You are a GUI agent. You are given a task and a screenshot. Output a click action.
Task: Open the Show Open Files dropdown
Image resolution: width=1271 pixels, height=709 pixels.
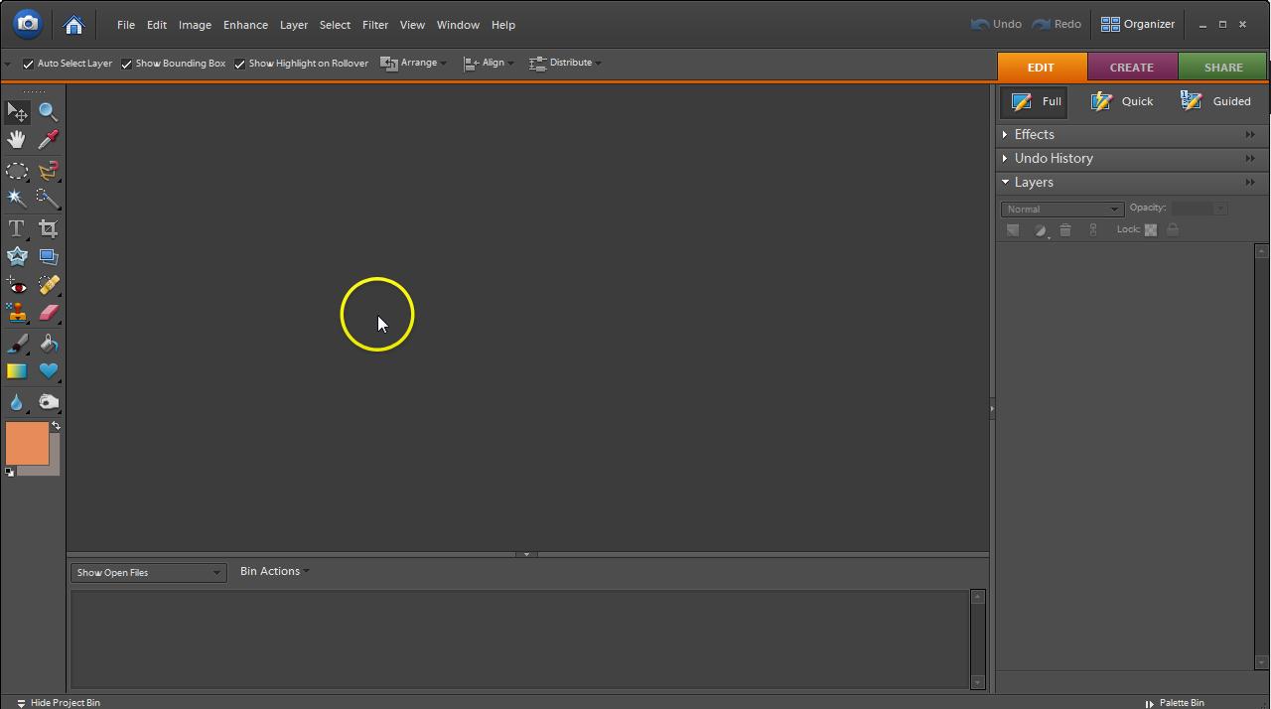pyautogui.click(x=148, y=573)
